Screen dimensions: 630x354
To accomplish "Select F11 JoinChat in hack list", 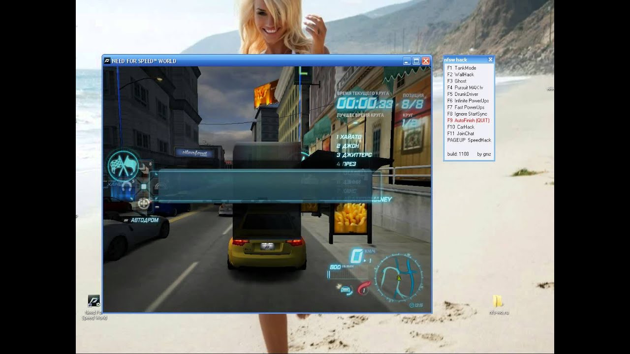I will tap(461, 134).
